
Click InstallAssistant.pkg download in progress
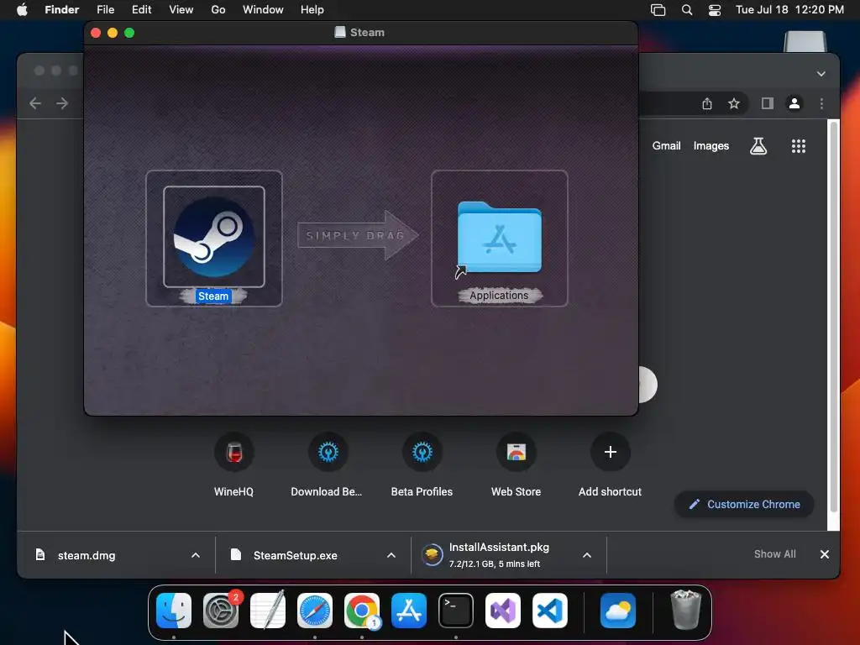pyautogui.click(x=498, y=554)
